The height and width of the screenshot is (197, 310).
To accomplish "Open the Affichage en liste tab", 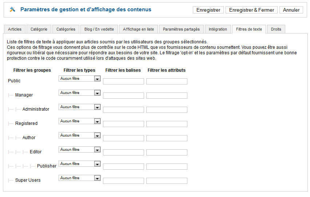I will (x=138, y=29).
